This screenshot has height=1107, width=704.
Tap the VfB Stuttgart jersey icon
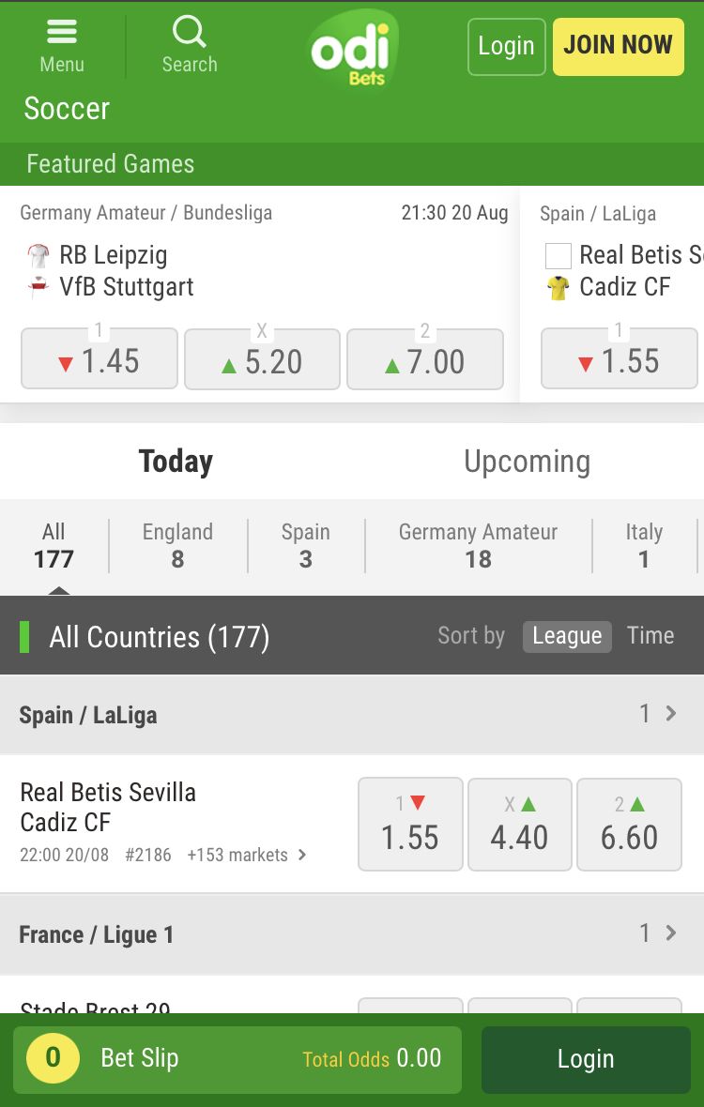point(38,287)
